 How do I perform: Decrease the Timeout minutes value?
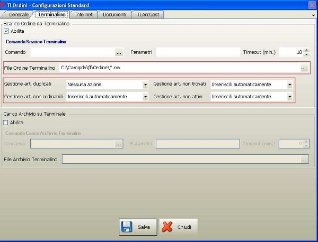pyautogui.click(x=306, y=54)
